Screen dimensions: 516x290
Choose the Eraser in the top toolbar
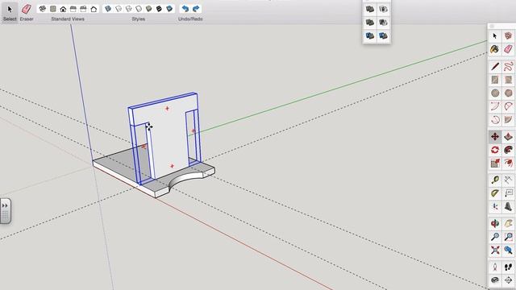(x=27, y=9)
